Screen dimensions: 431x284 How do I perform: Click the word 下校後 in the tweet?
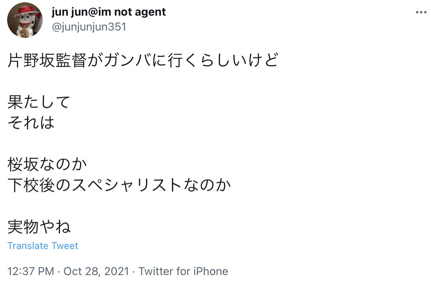(31, 185)
